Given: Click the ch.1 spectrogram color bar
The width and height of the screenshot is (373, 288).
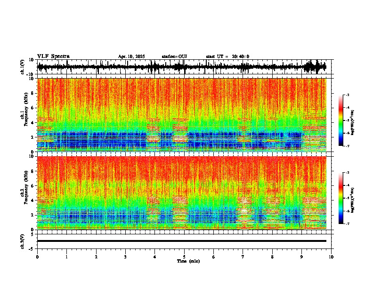Looking at the screenshot, I should pyautogui.click(x=341, y=120).
